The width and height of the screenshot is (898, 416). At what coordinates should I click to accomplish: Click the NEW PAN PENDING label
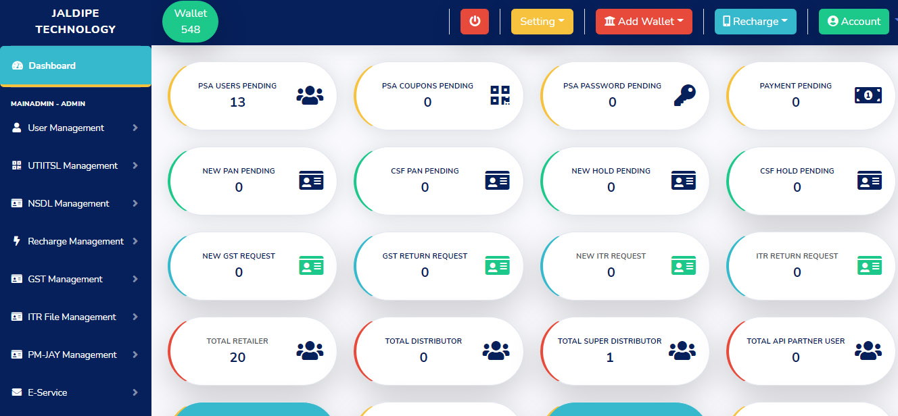[239, 171]
